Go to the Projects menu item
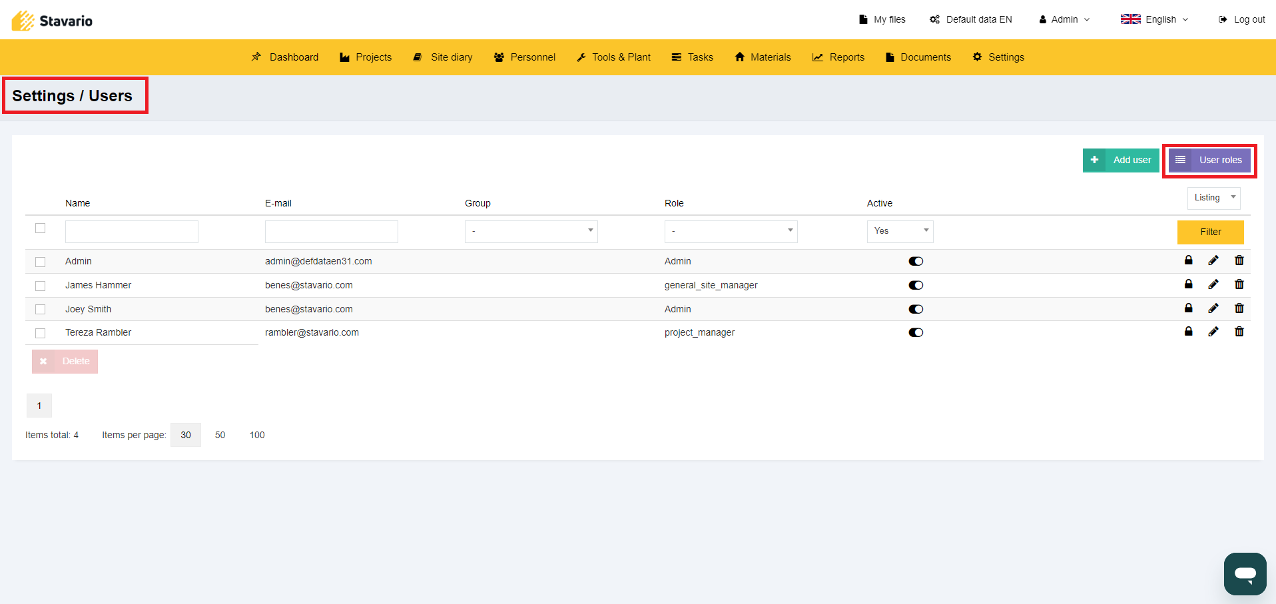The width and height of the screenshot is (1276, 604). pos(366,57)
